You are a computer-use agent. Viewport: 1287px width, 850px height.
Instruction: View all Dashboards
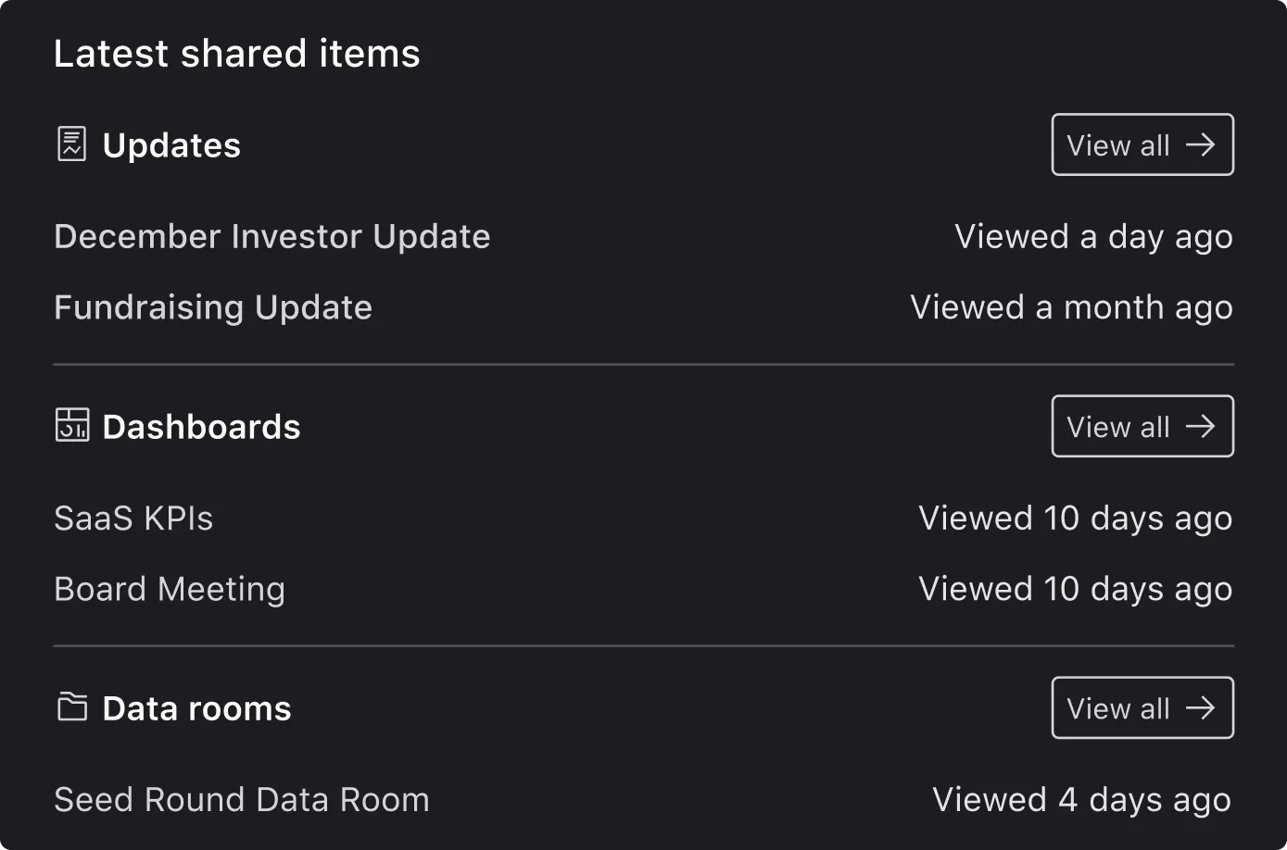[1141, 426]
